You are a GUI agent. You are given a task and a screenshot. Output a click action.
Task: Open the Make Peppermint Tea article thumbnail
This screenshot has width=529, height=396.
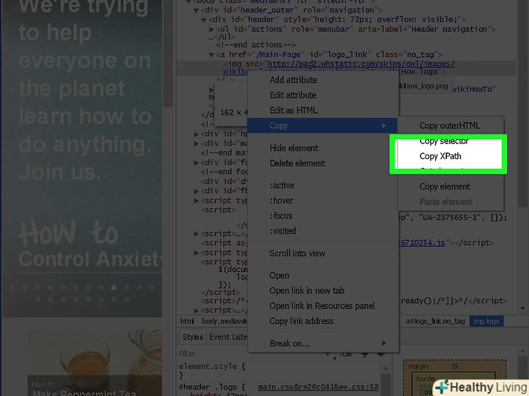coord(94,363)
